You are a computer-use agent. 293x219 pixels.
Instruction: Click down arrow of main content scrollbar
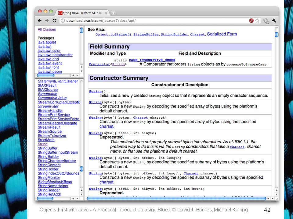(277, 194)
